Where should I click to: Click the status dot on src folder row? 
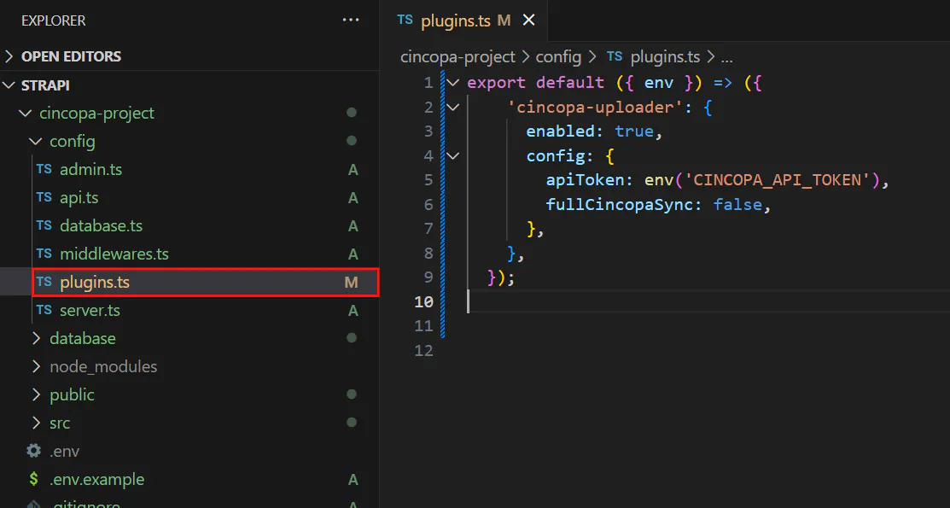click(x=352, y=423)
